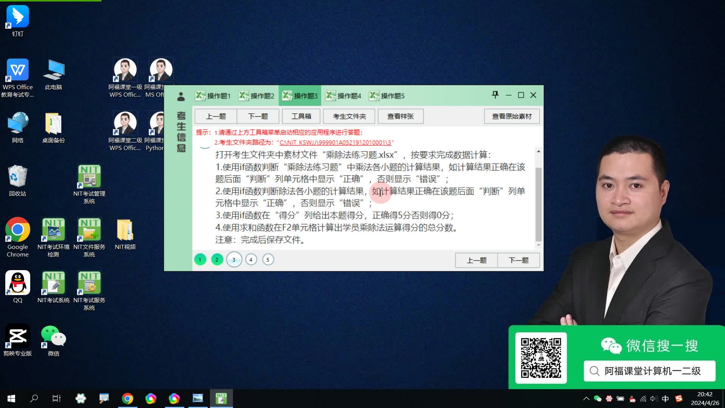Click the pin window icon
Viewport: 725px width, 408px height.
pos(495,95)
